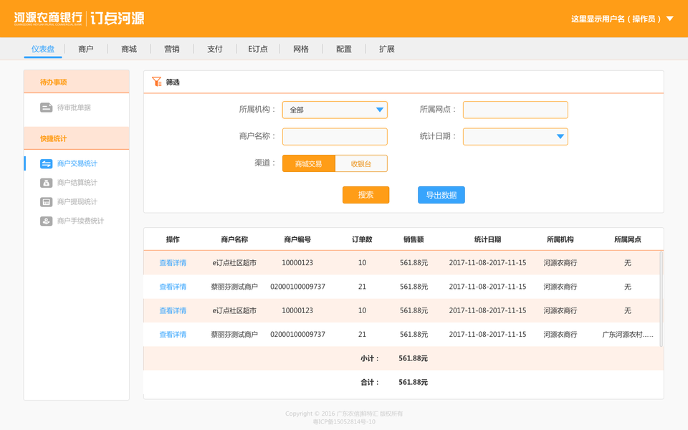Open the 仪表盘 tab
The width and height of the screenshot is (688, 430).
click(x=42, y=49)
